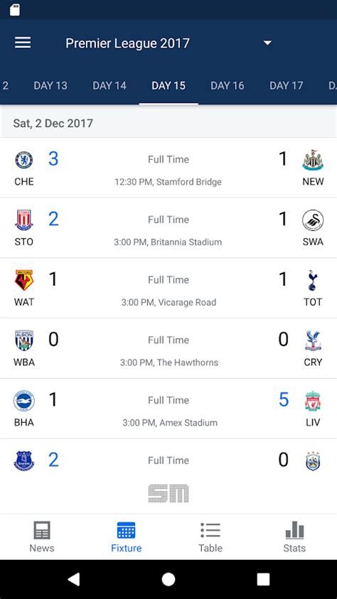
Task: Tap the Watford club crest
Action: pos(24,280)
